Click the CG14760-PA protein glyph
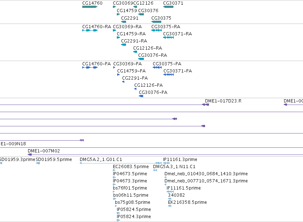The width and height of the screenshot is (303, 222). (x=90, y=67)
